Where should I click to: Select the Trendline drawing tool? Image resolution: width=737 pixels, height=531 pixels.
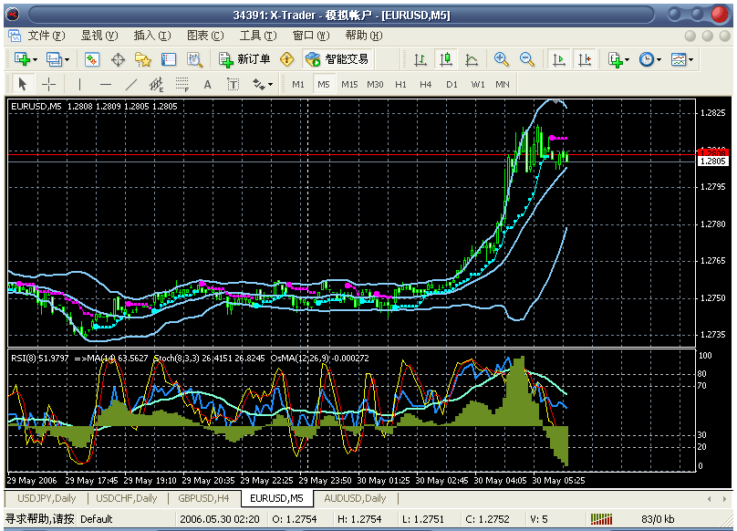point(130,84)
